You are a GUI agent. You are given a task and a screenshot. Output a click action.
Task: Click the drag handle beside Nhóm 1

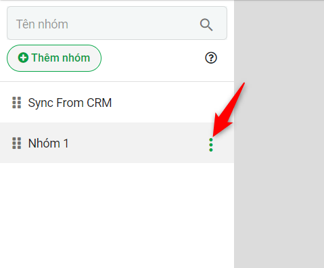pos(17,143)
